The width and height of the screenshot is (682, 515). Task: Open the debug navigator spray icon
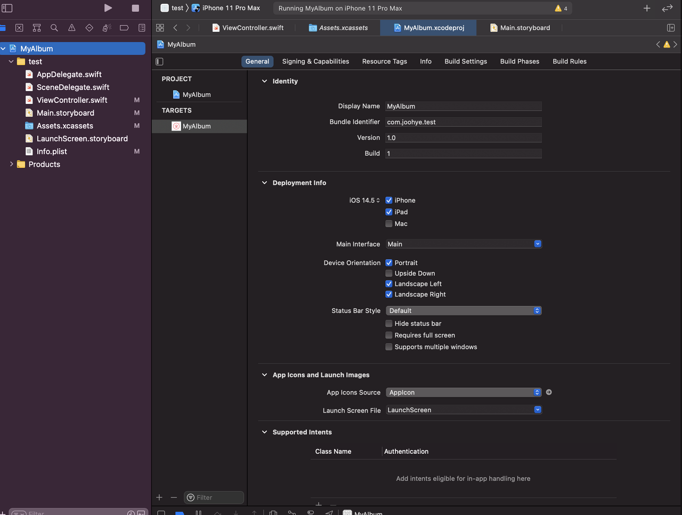107,28
